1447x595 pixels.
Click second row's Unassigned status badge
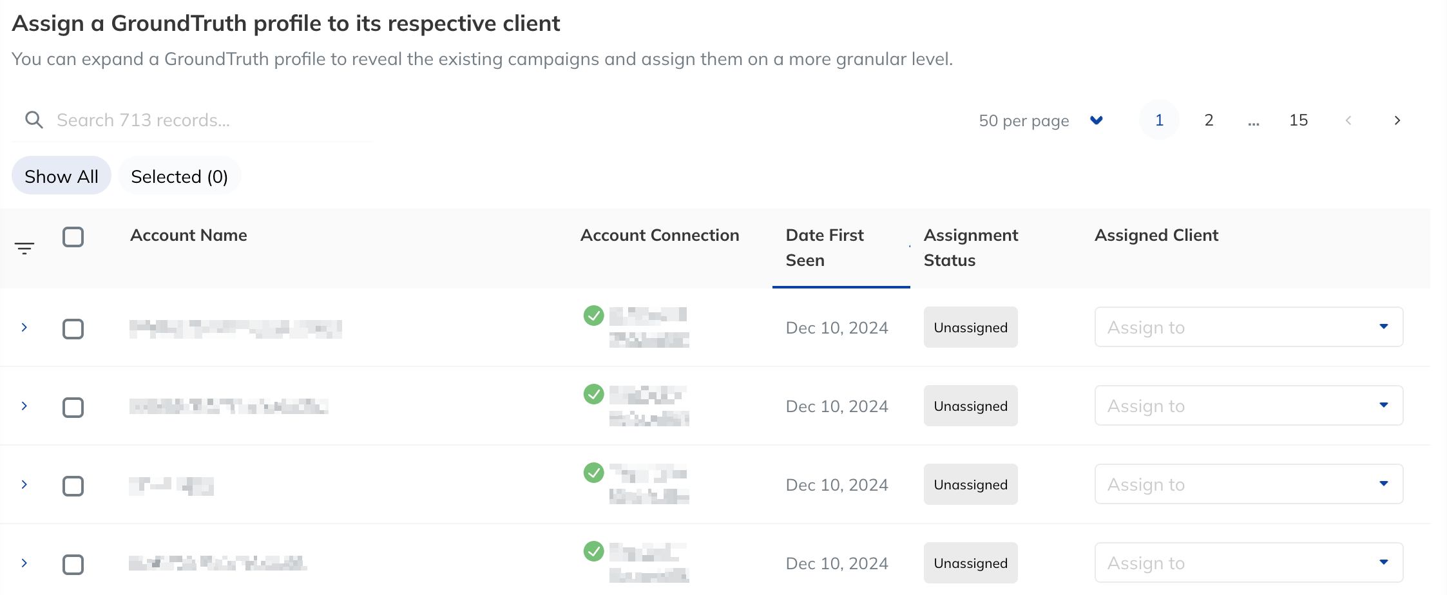(970, 406)
